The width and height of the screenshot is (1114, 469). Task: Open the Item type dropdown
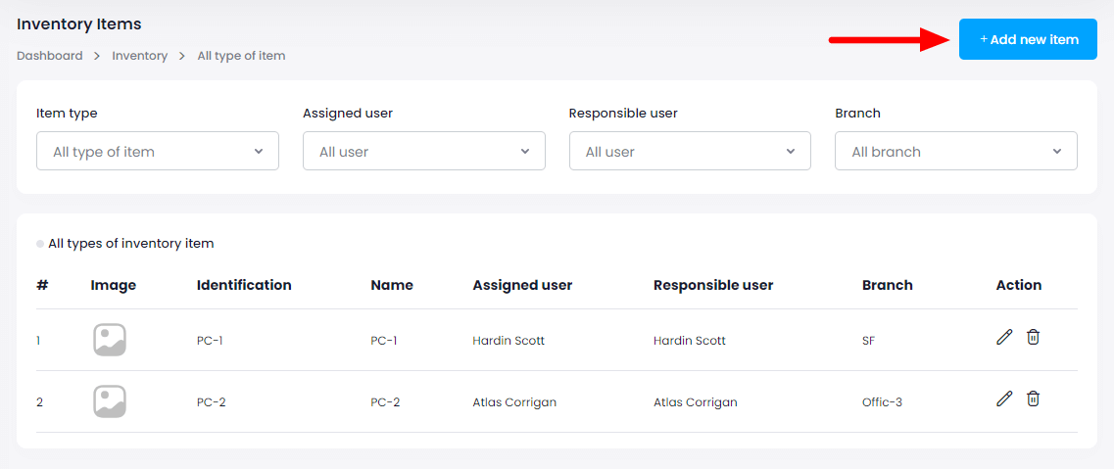point(158,152)
